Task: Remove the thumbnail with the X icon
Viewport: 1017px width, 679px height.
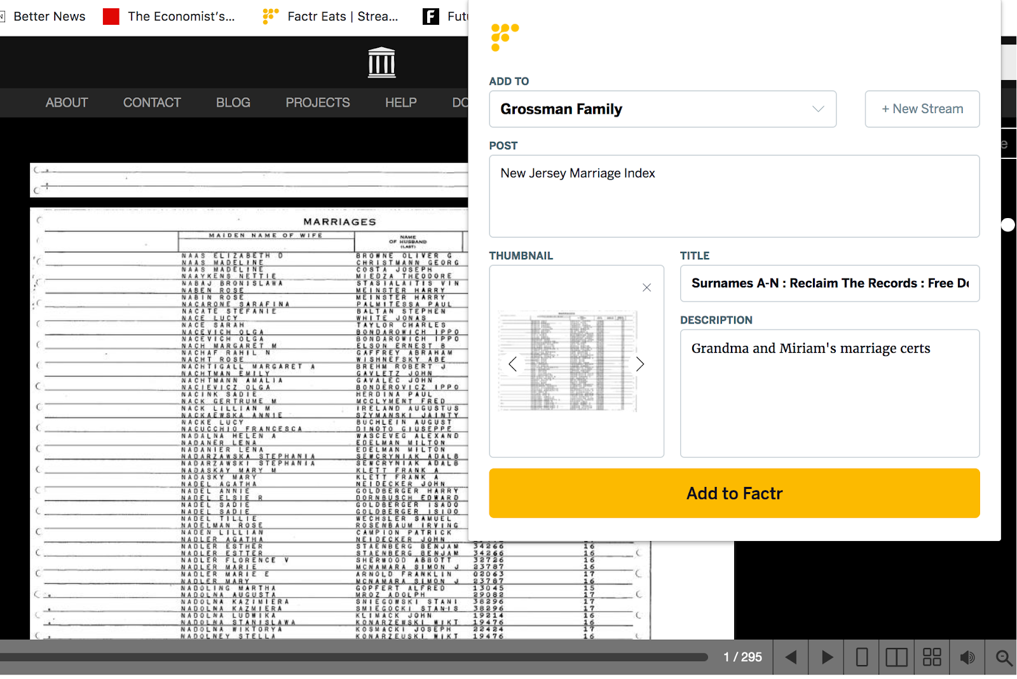Action: pos(646,287)
